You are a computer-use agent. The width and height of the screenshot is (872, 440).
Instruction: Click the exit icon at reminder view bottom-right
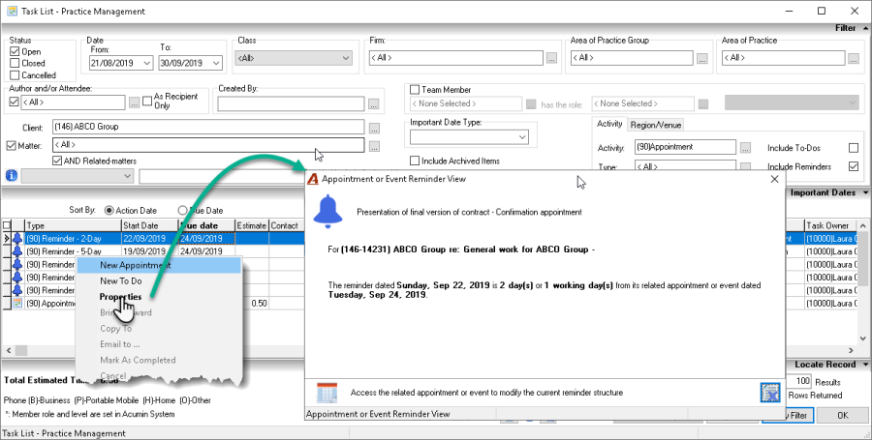click(x=770, y=393)
